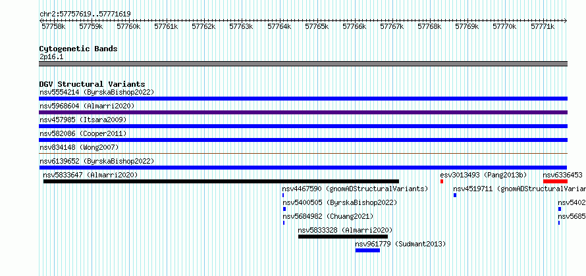Open nsv961779 (Sudmant2013) label
The image size is (586, 276).
pos(400,244)
